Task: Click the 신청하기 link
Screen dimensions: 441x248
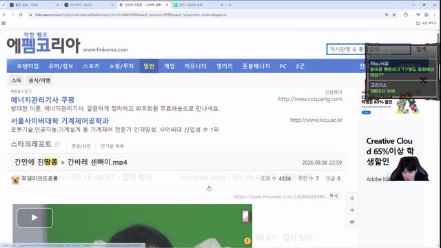Action: (x=334, y=92)
